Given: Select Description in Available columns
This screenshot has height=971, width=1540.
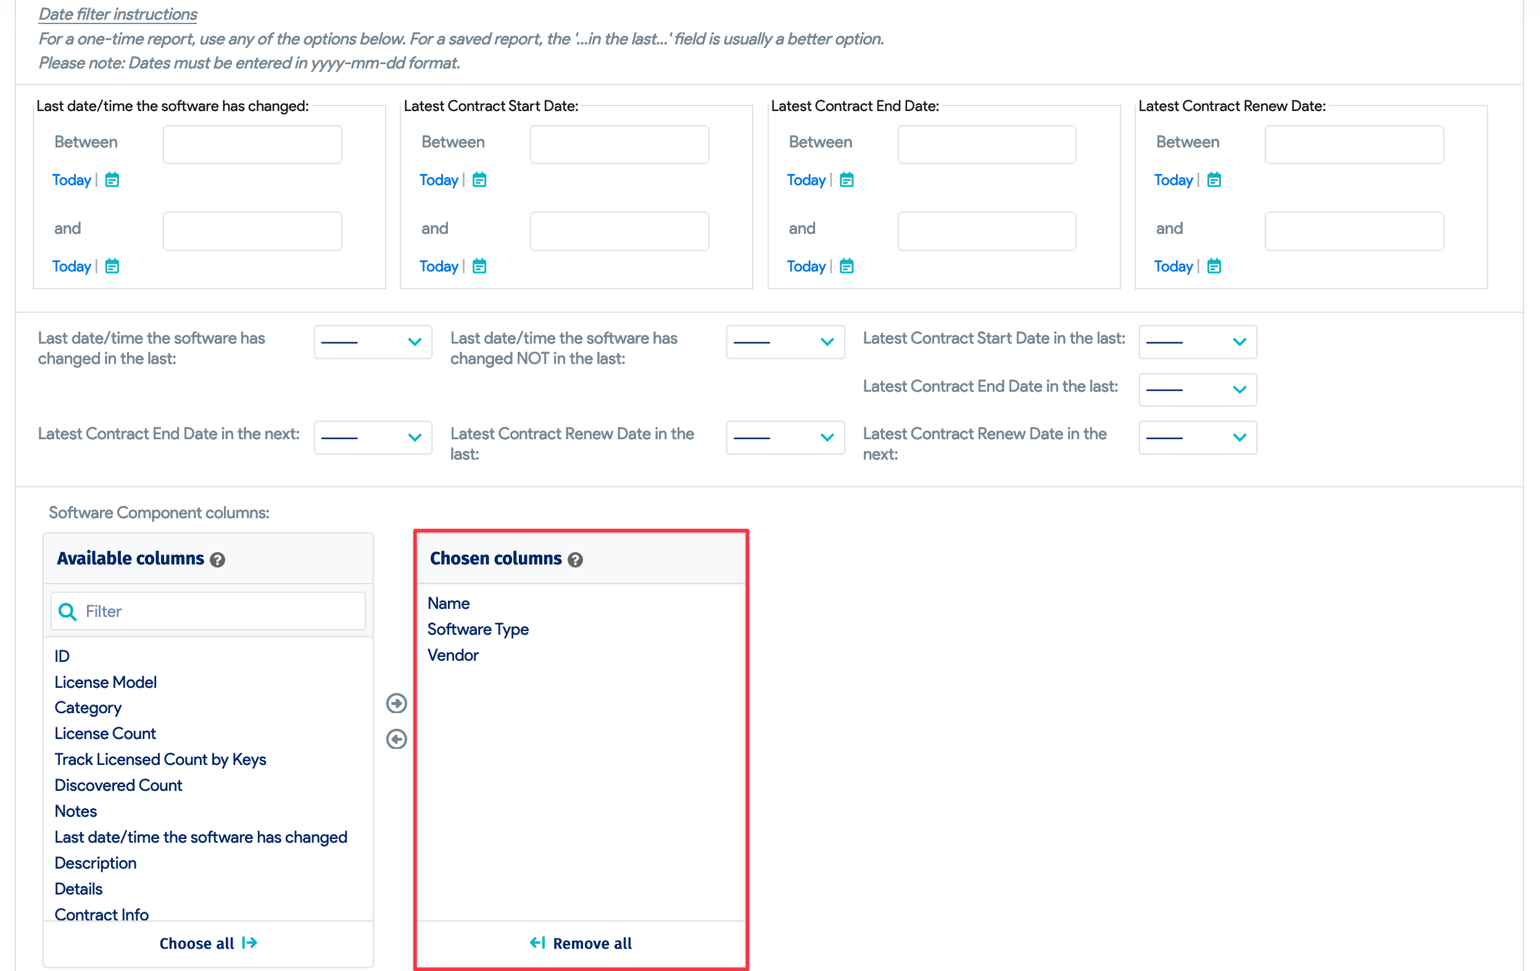Looking at the screenshot, I should 95,864.
